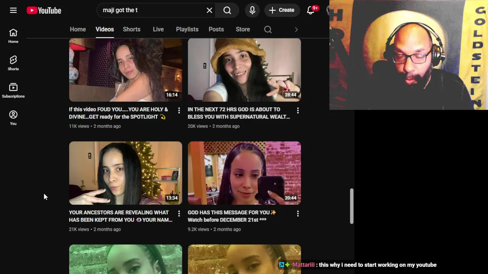The height and width of the screenshot is (274, 488).
Task: Open Subscriptions in the sidebar
Action: coord(13,91)
